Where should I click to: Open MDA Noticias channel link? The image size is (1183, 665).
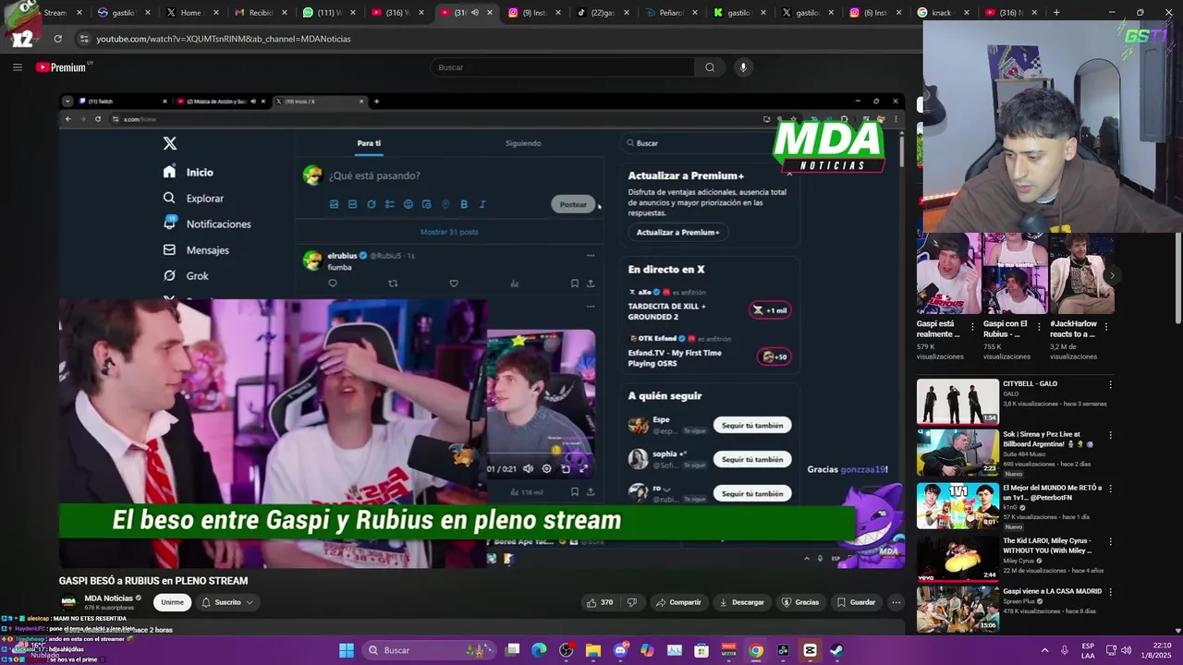coord(108,598)
